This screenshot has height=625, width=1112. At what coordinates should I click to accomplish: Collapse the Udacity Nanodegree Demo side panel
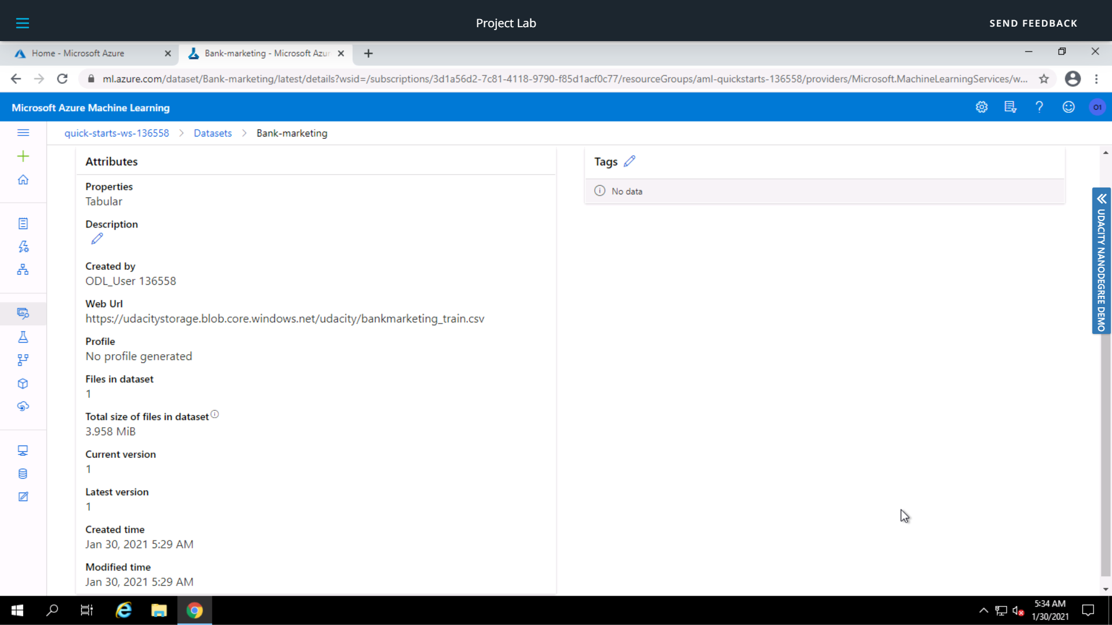pos(1101,199)
